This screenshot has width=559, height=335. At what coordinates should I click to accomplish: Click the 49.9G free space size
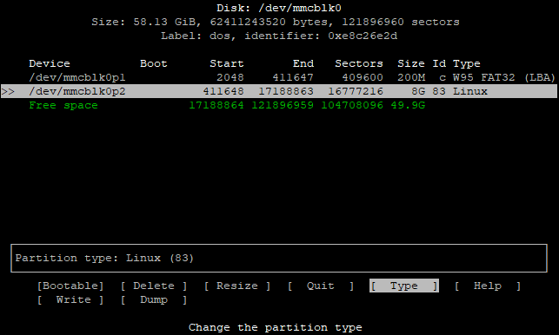click(x=408, y=105)
